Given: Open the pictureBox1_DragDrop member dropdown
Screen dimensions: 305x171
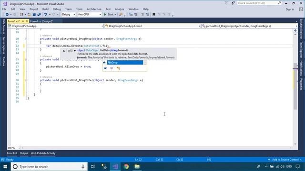Looking at the screenshot, I should (249, 26).
